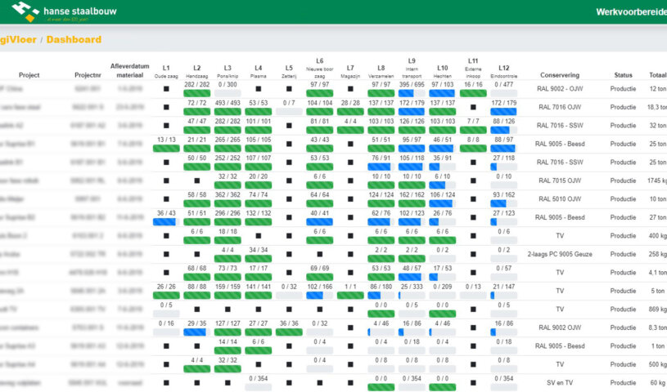Click the hanse staalbouw logo
Screen dimensions: 667x392
[x=64, y=11]
